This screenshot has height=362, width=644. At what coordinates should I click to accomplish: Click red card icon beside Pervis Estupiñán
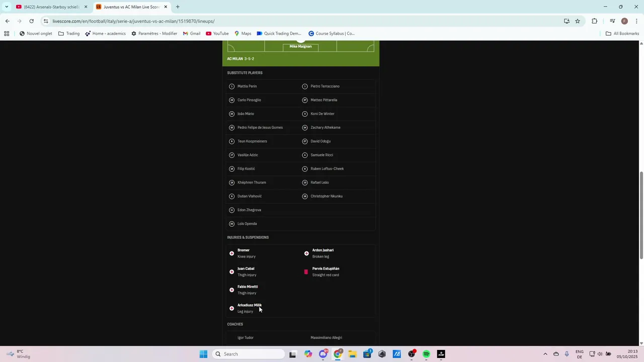[306, 272]
